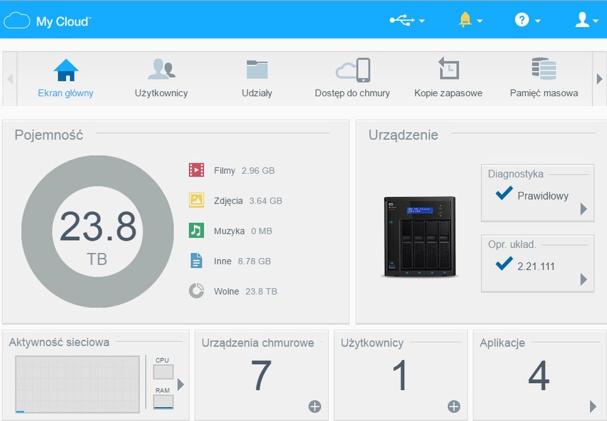Click the RAM usage indicator
The height and width of the screenshot is (421, 607).
click(163, 401)
